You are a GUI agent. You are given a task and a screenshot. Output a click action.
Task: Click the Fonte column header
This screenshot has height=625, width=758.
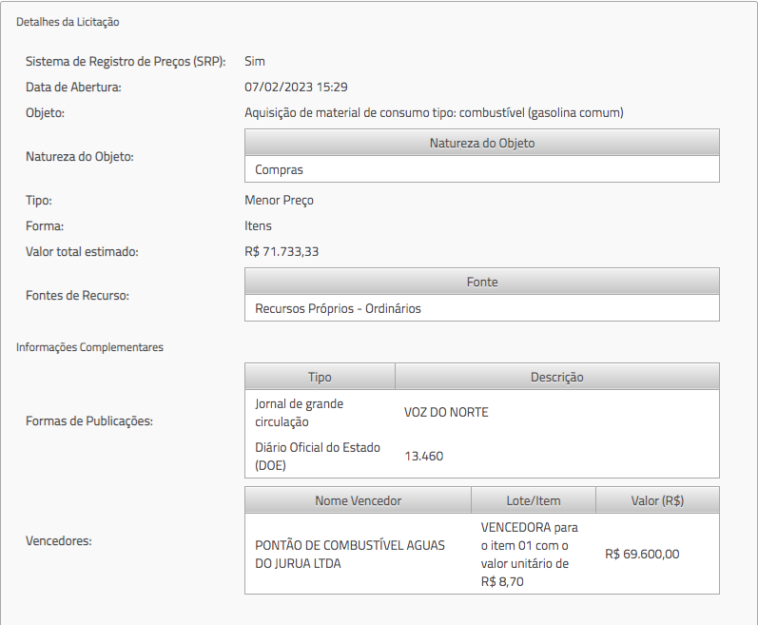481,282
